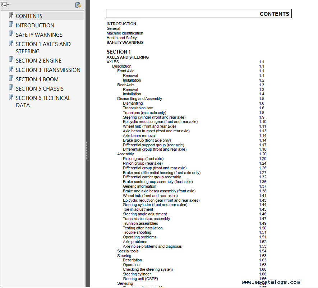Click the 'Testing after installation' entry
The width and height of the screenshot is (318, 288).
(143, 228)
